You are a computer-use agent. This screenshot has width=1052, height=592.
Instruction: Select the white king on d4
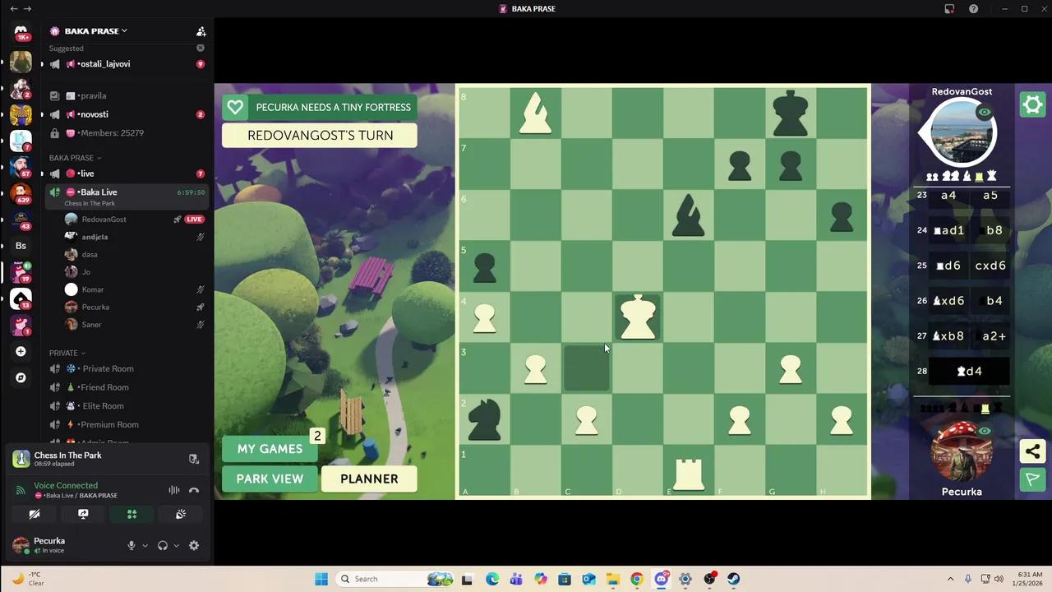click(638, 317)
